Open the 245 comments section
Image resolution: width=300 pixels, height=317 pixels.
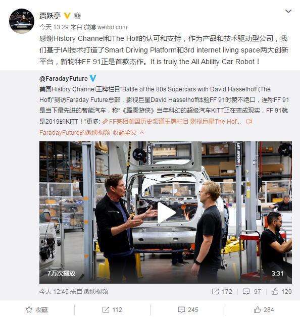point(188,310)
